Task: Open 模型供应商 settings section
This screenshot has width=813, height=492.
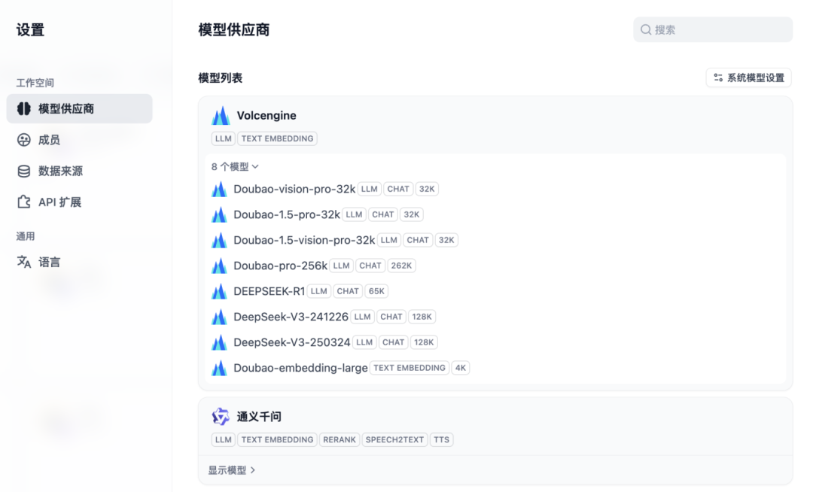Action: 79,109
